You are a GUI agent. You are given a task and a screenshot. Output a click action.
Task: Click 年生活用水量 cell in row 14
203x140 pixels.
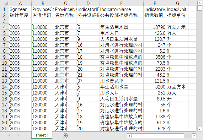coord(121,87)
